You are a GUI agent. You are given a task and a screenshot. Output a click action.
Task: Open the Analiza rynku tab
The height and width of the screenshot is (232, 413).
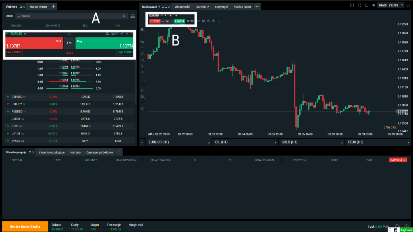point(242,6)
